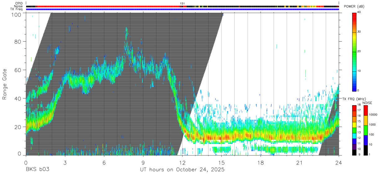Click the range gate 80 tick label
This screenshot has height=176, width=381.
coord(18,41)
